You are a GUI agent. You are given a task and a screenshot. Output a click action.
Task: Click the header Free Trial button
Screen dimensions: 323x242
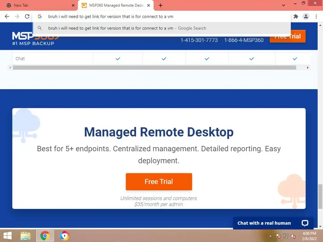pyautogui.click(x=288, y=36)
